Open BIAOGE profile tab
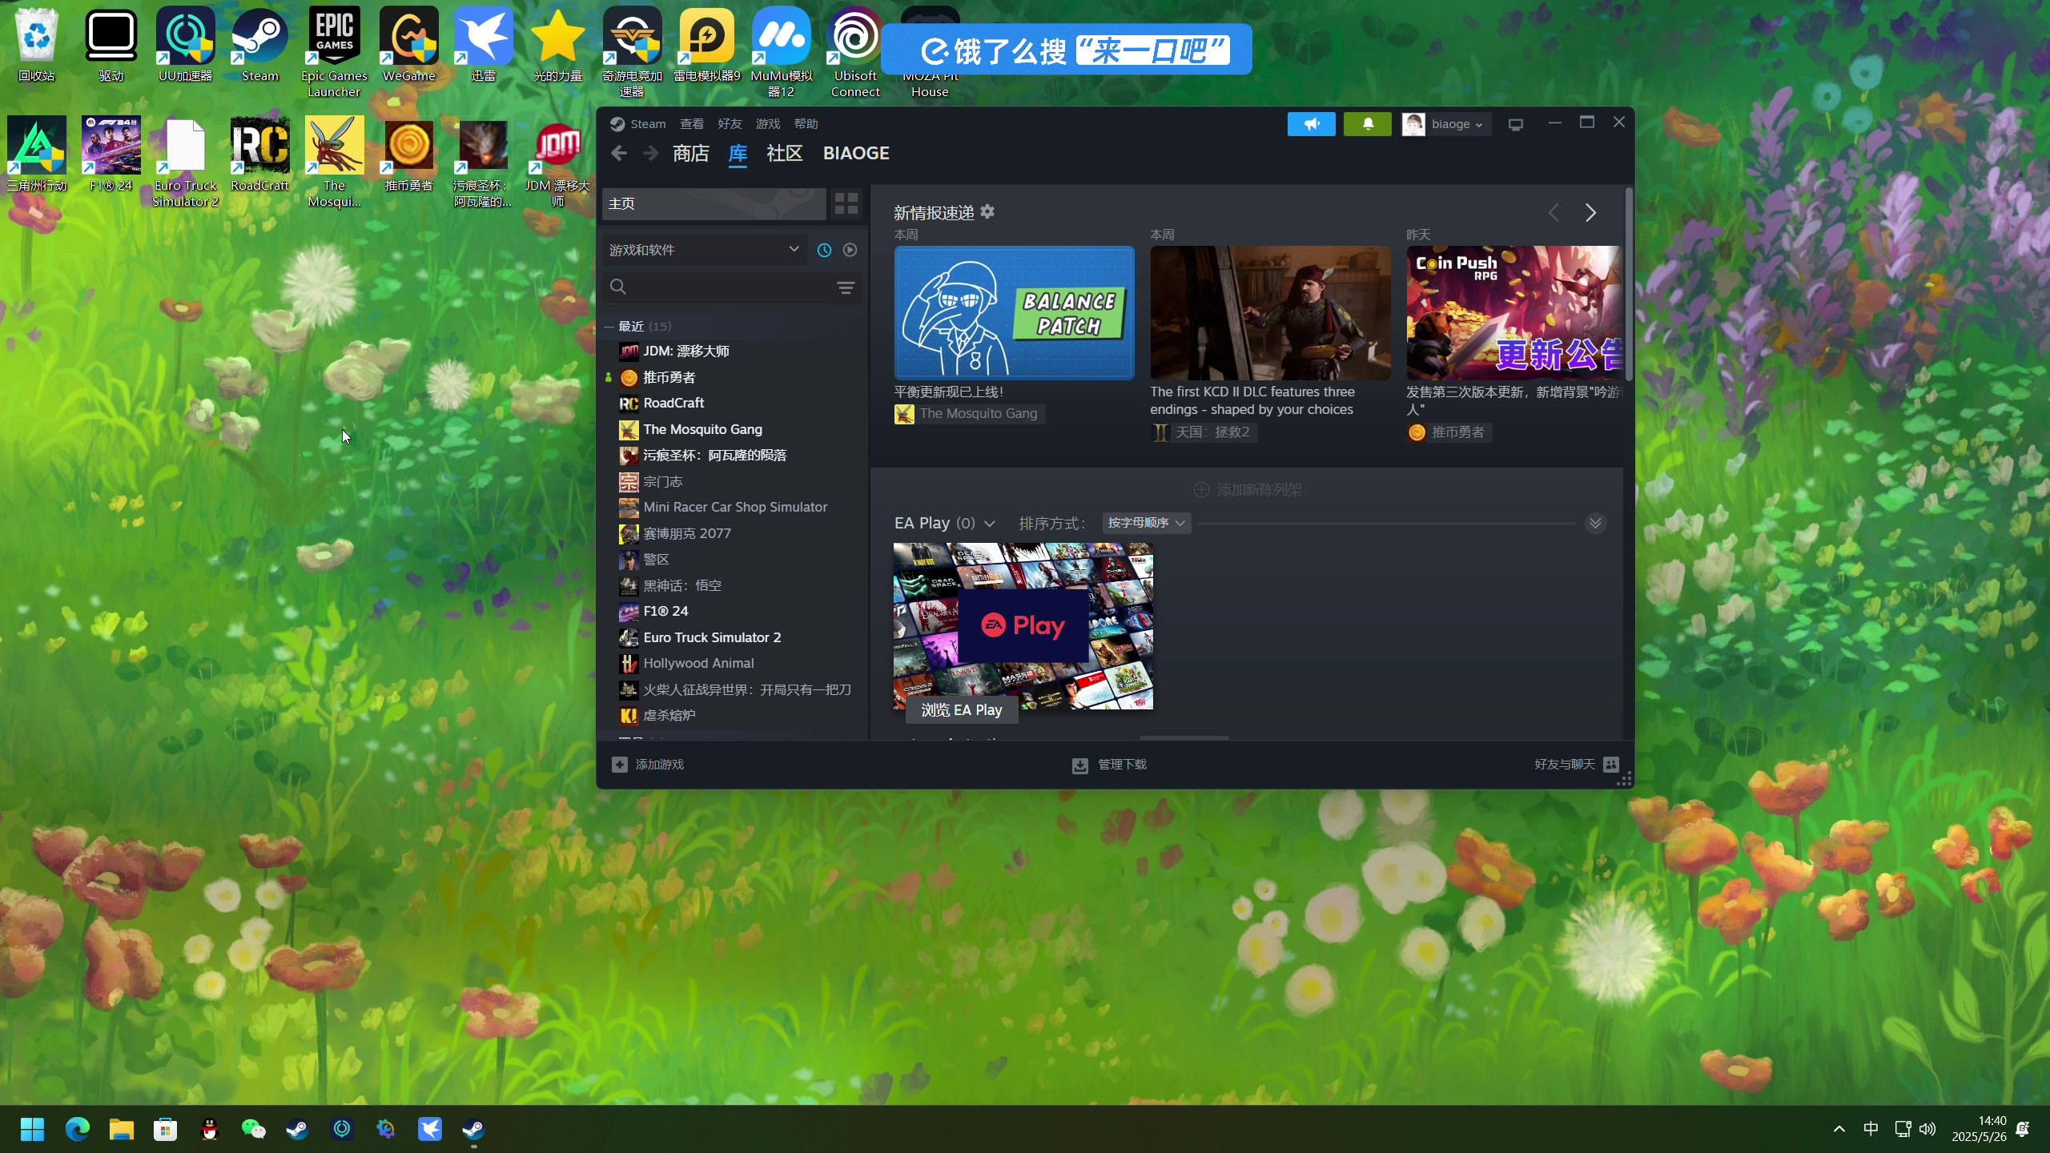2050x1153 pixels. 856,153
